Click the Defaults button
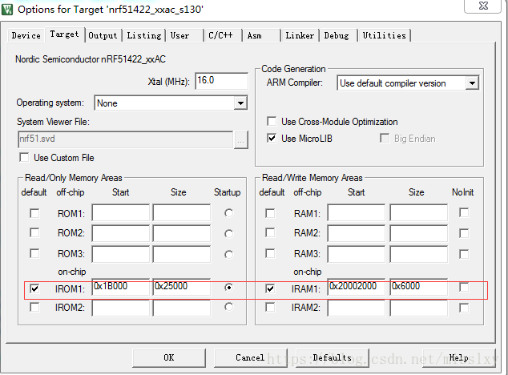The height and width of the screenshot is (375, 508). pyautogui.click(x=332, y=358)
